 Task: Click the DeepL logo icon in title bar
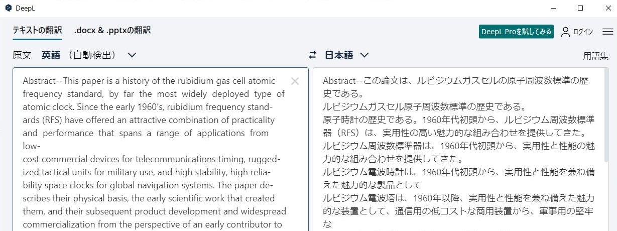(8, 8)
